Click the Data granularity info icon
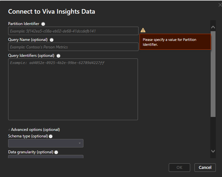Screen dimensions: 222x177 56,152
